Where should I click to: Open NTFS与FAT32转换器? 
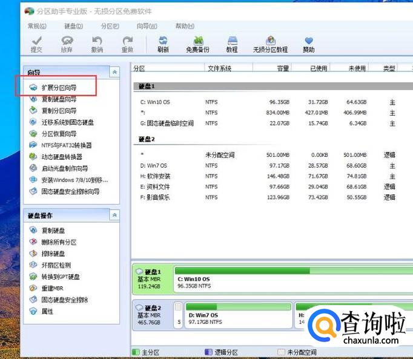61,145
